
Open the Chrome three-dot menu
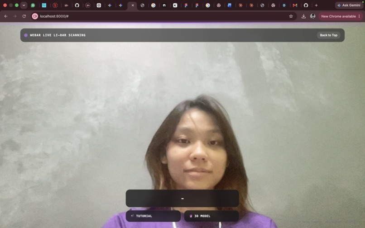click(x=359, y=16)
